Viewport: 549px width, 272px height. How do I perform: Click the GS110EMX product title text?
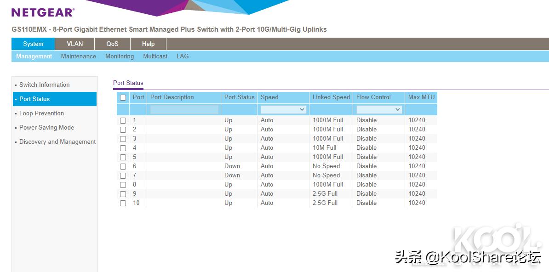click(x=169, y=29)
